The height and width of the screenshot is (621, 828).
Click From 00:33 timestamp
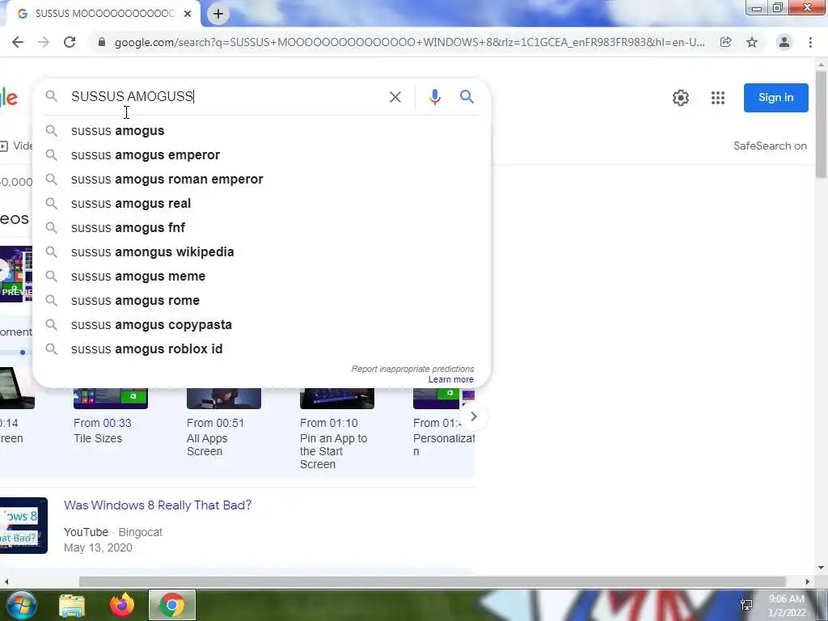[103, 423]
